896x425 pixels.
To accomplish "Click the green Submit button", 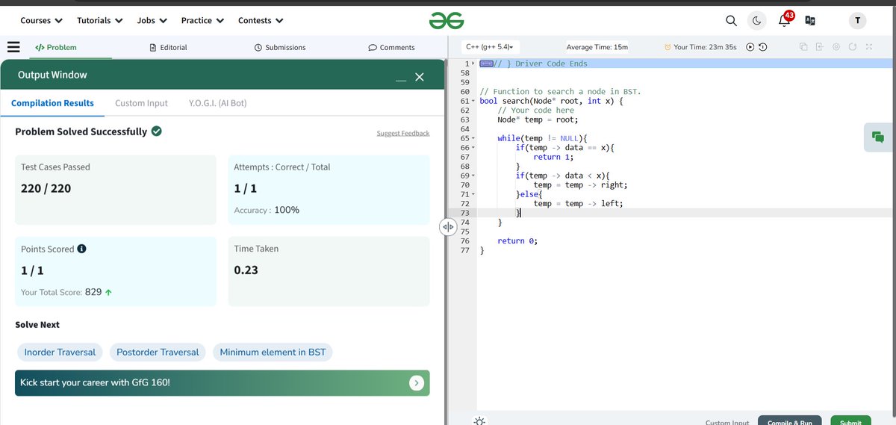I will (850, 421).
